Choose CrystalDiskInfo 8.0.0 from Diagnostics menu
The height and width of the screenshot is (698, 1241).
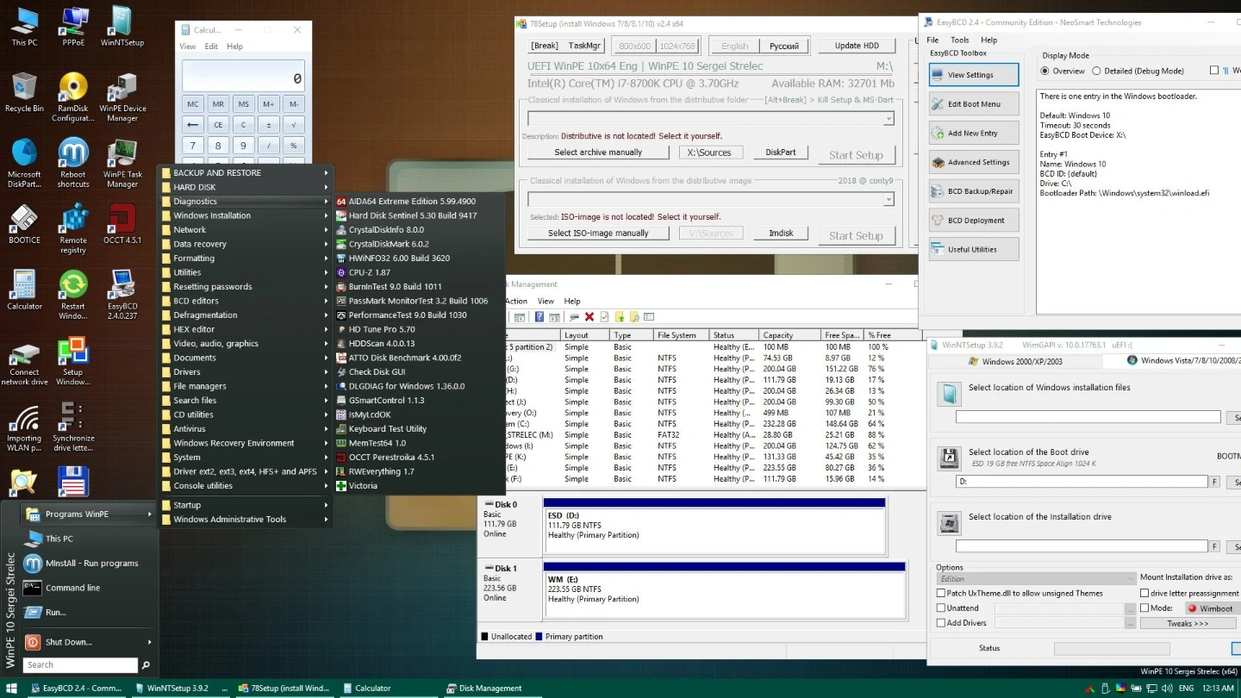(386, 230)
